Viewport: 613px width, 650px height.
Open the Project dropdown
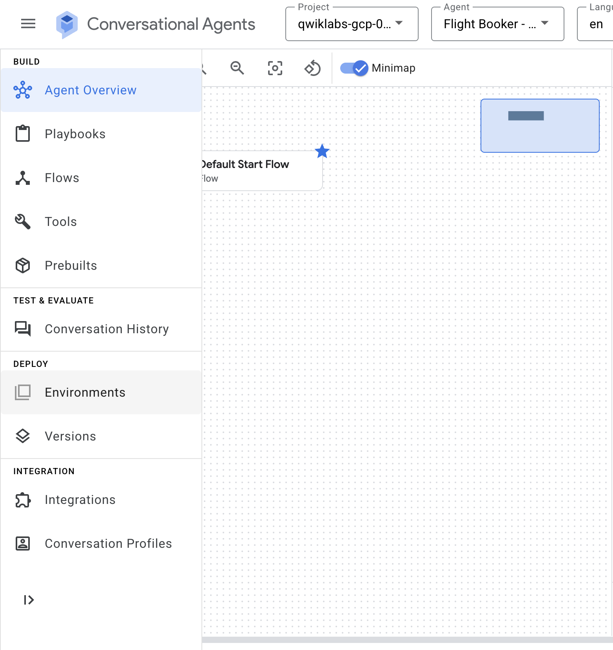point(352,24)
